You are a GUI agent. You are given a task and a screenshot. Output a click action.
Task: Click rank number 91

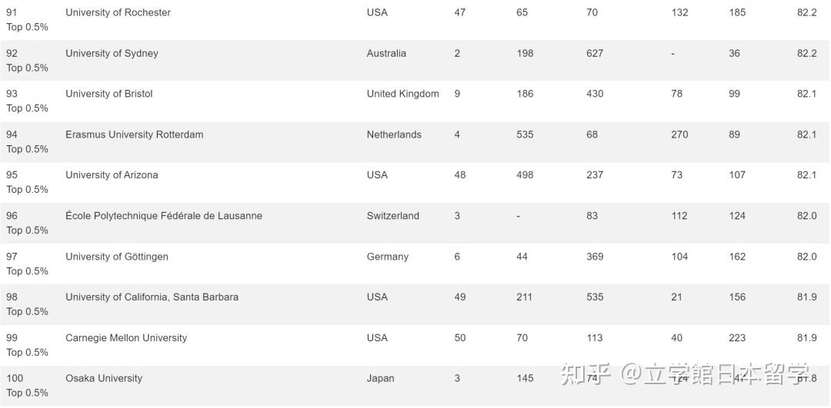[12, 12]
